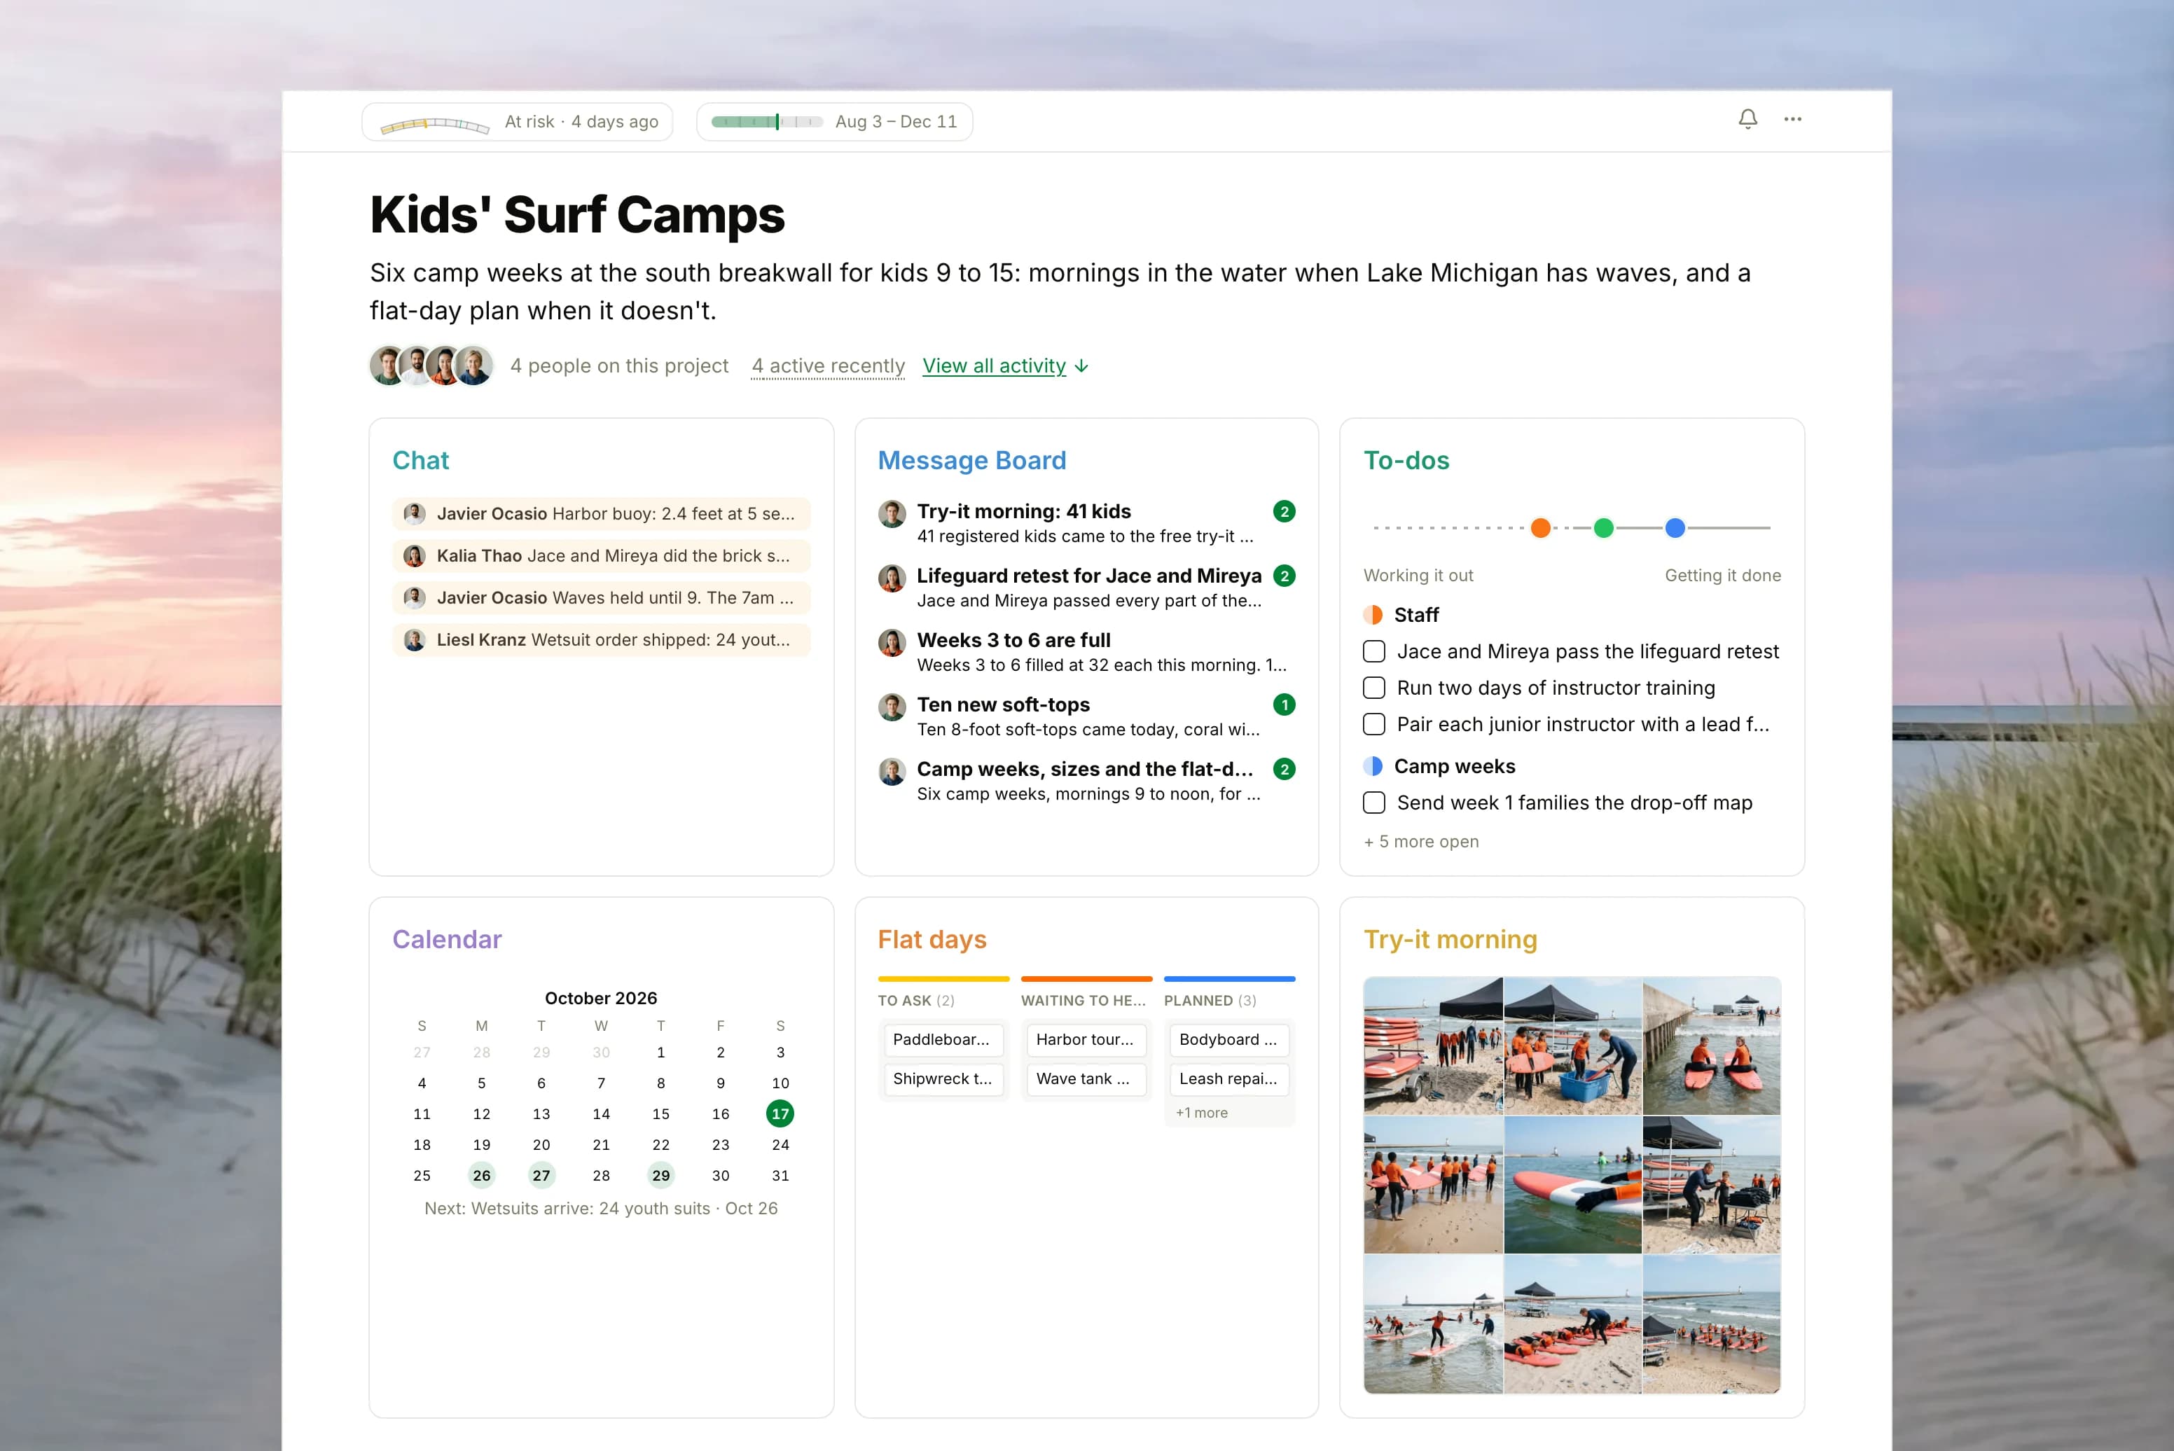2174x1451 pixels.
Task: Tick Send week 1 families the drop-off map
Action: (1374, 803)
